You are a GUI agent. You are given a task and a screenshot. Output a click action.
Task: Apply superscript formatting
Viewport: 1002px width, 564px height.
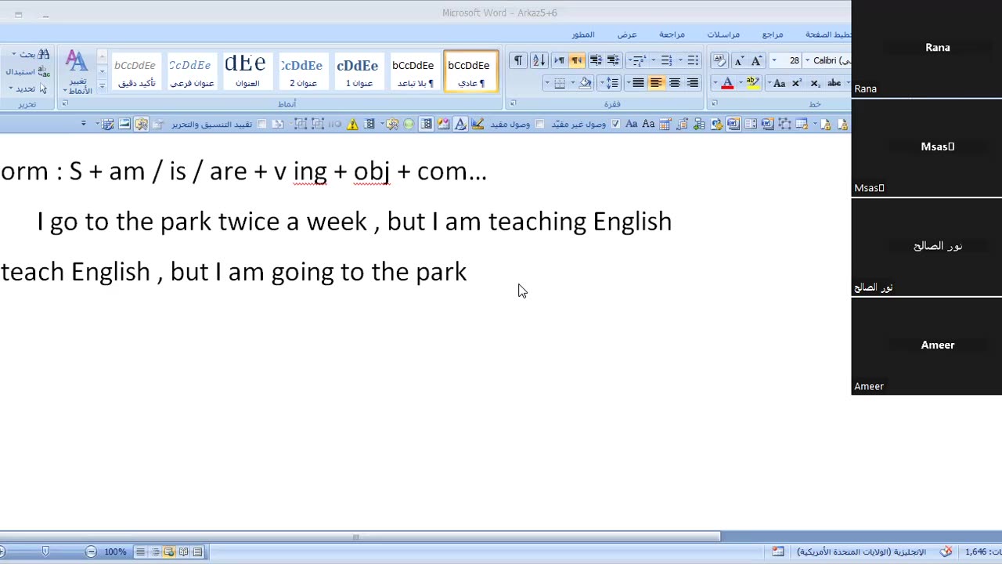[x=797, y=83]
